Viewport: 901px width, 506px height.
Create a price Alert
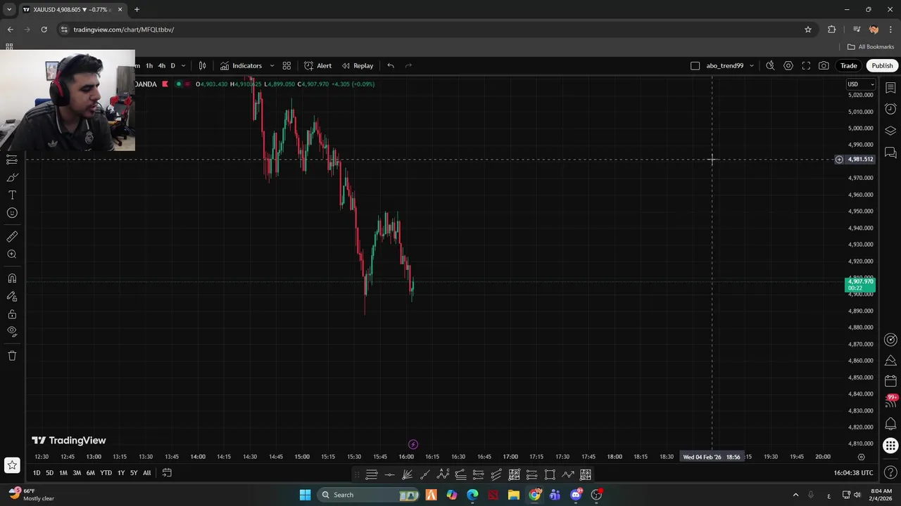(x=317, y=65)
